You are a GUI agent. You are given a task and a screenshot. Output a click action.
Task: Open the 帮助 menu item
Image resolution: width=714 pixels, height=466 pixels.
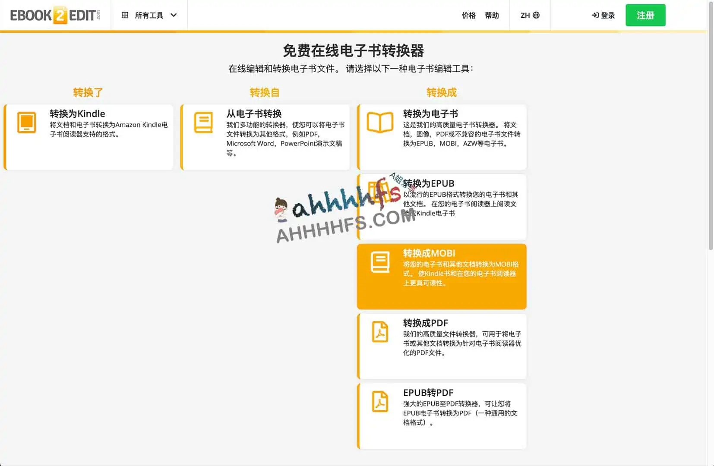[492, 16]
